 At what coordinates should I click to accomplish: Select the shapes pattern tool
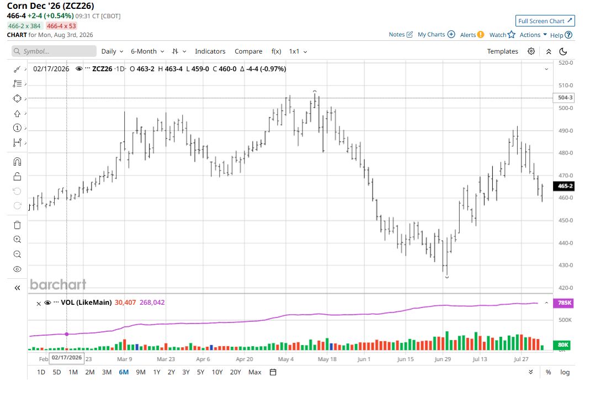point(17,99)
